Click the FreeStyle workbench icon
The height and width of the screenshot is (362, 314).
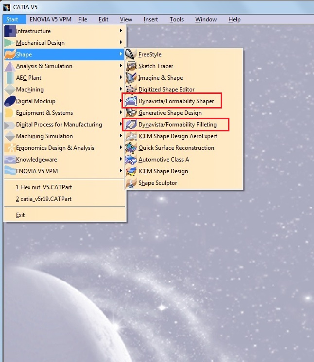[x=131, y=54]
